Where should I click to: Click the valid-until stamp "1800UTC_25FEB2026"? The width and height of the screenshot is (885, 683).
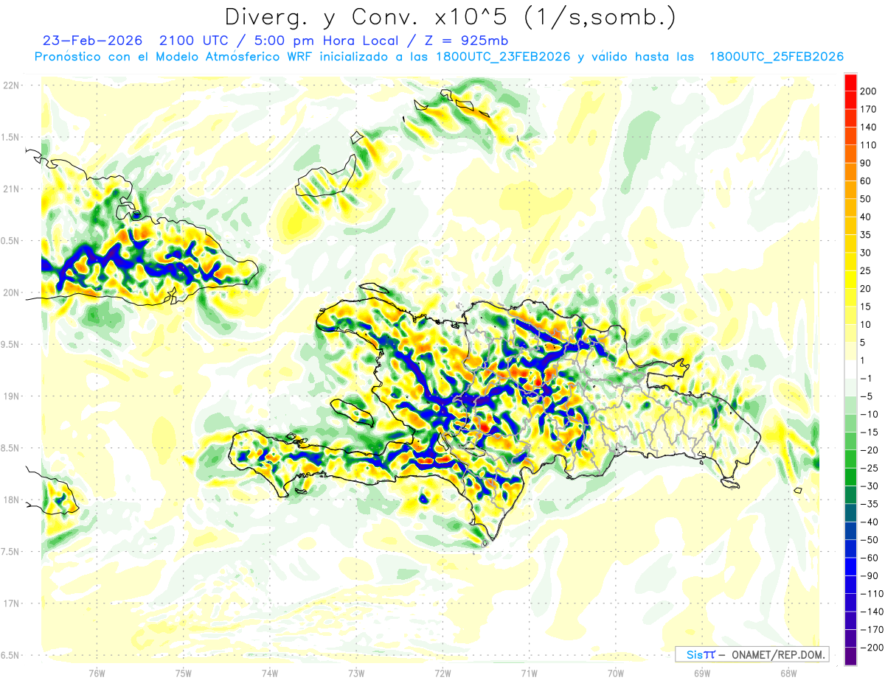coord(776,57)
